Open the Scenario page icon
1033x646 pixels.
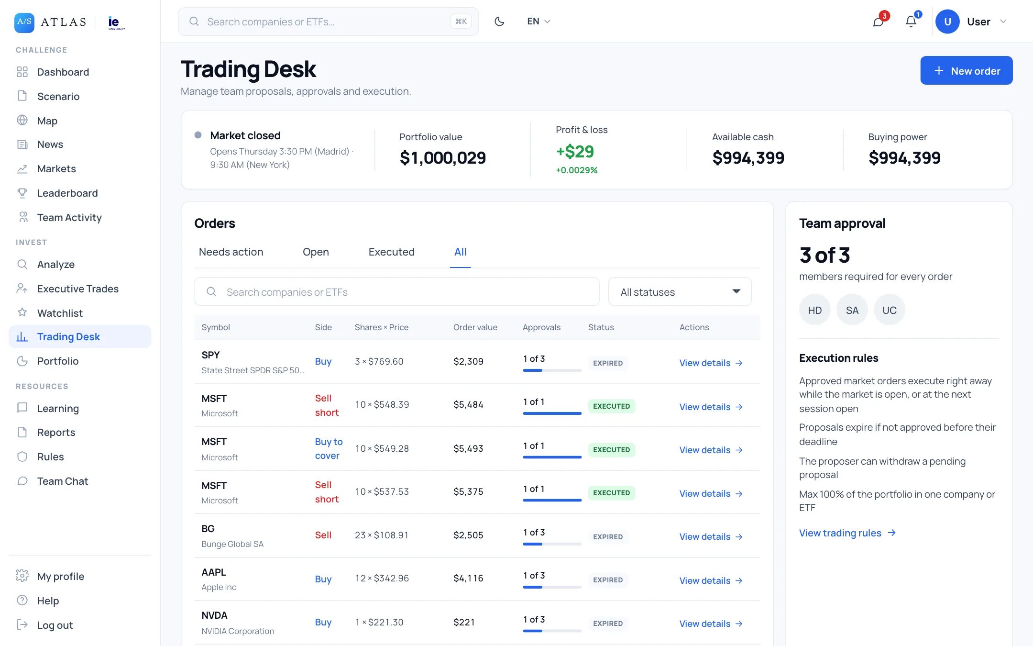22,96
